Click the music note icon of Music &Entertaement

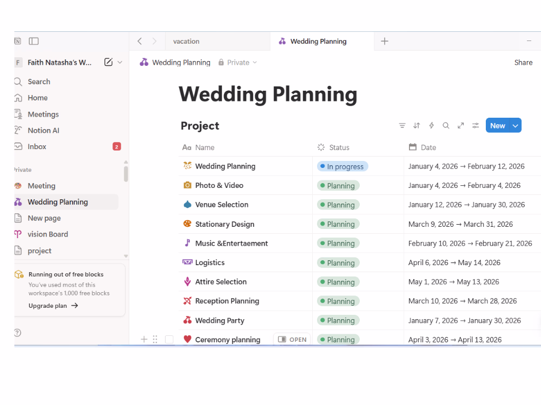[x=187, y=243]
